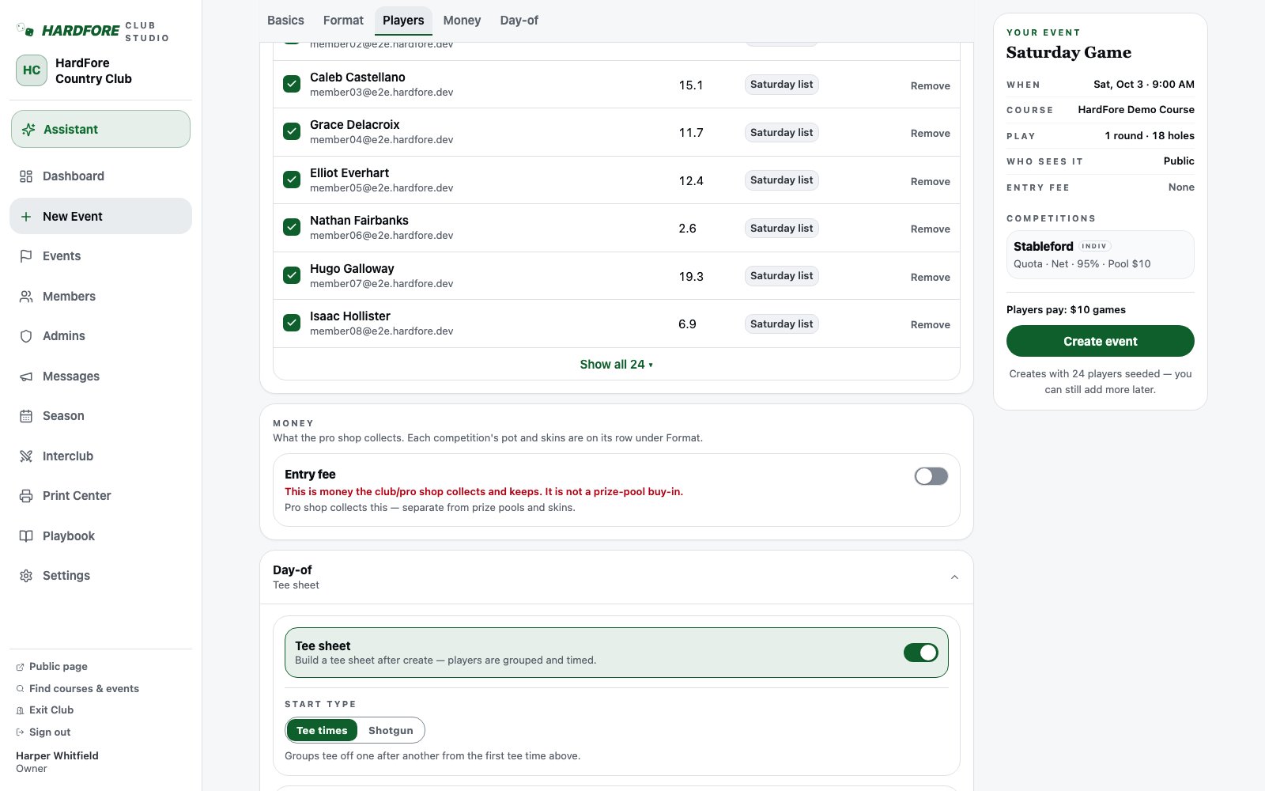Click the Members people icon
Image resolution: width=1265 pixels, height=791 pixels.
pyautogui.click(x=26, y=297)
